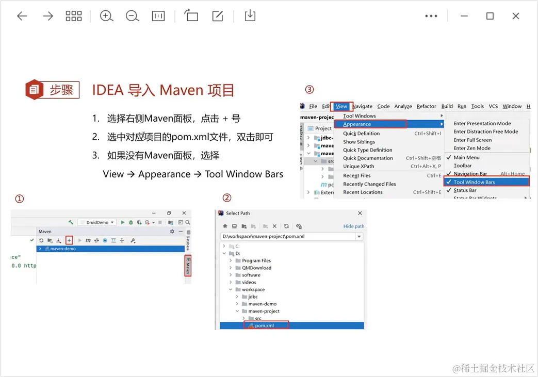
Task: Expand the Program Files folder
Action: tap(231, 260)
